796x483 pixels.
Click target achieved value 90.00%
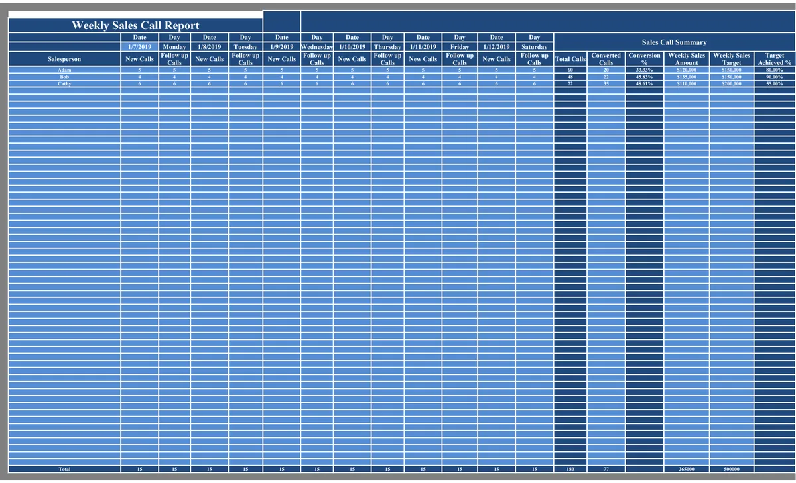click(x=774, y=77)
